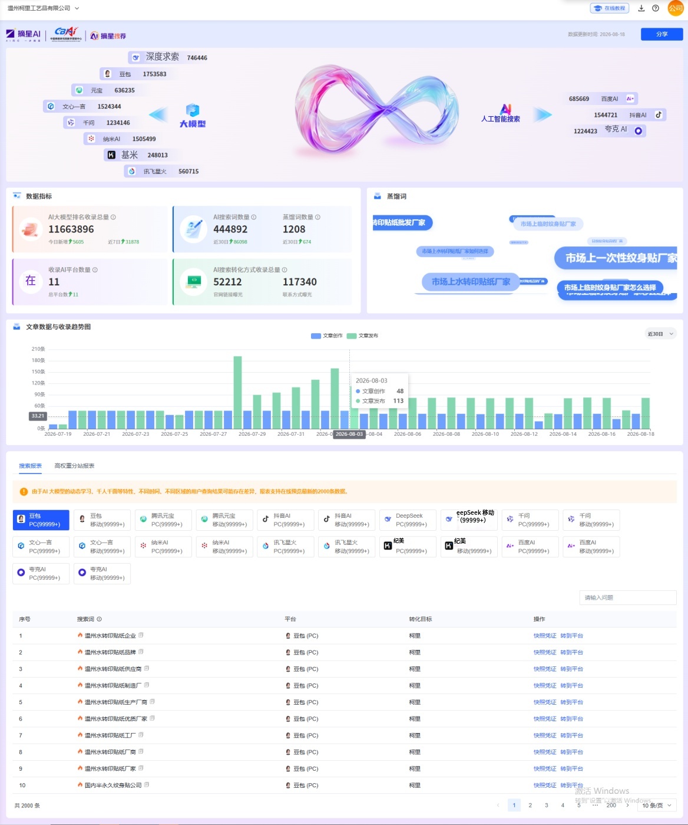Jump to last page 200

click(611, 805)
